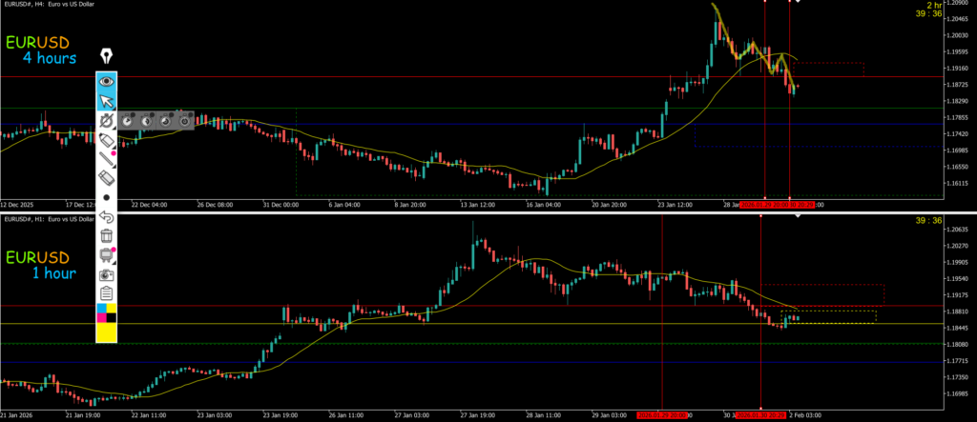Click the last round timer icon in flyout
Viewport: 977px width, 422px height.
(186, 120)
